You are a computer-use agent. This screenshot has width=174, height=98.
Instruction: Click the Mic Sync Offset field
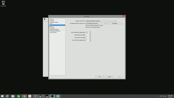pos(88,40)
